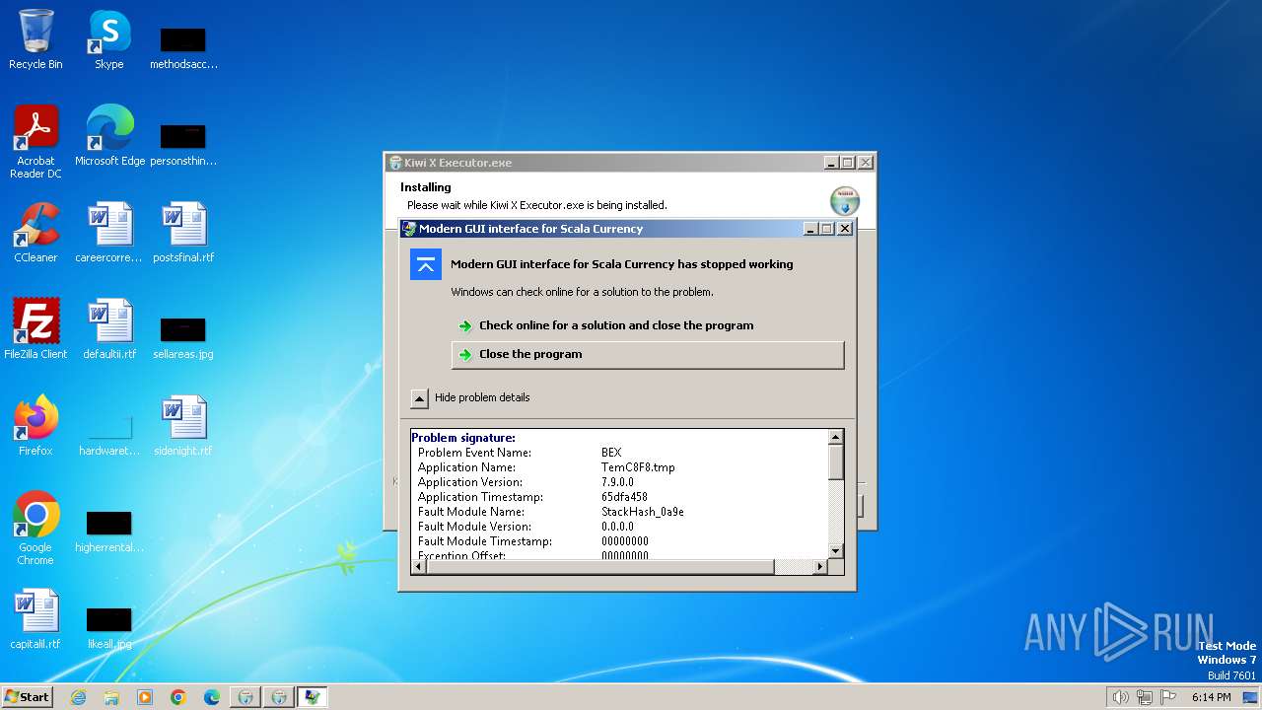This screenshot has width=1262, height=710.
Task: Select the careercorre... document icon
Action: point(108,233)
